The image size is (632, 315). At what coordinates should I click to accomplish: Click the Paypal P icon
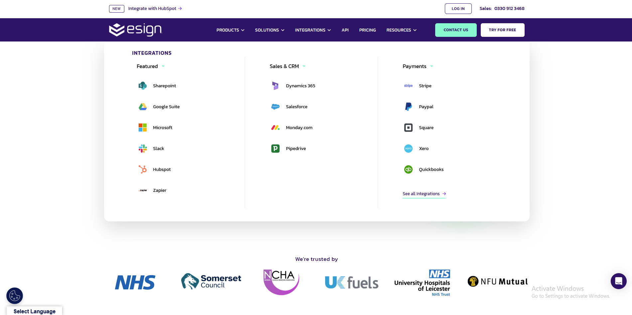[408, 107]
